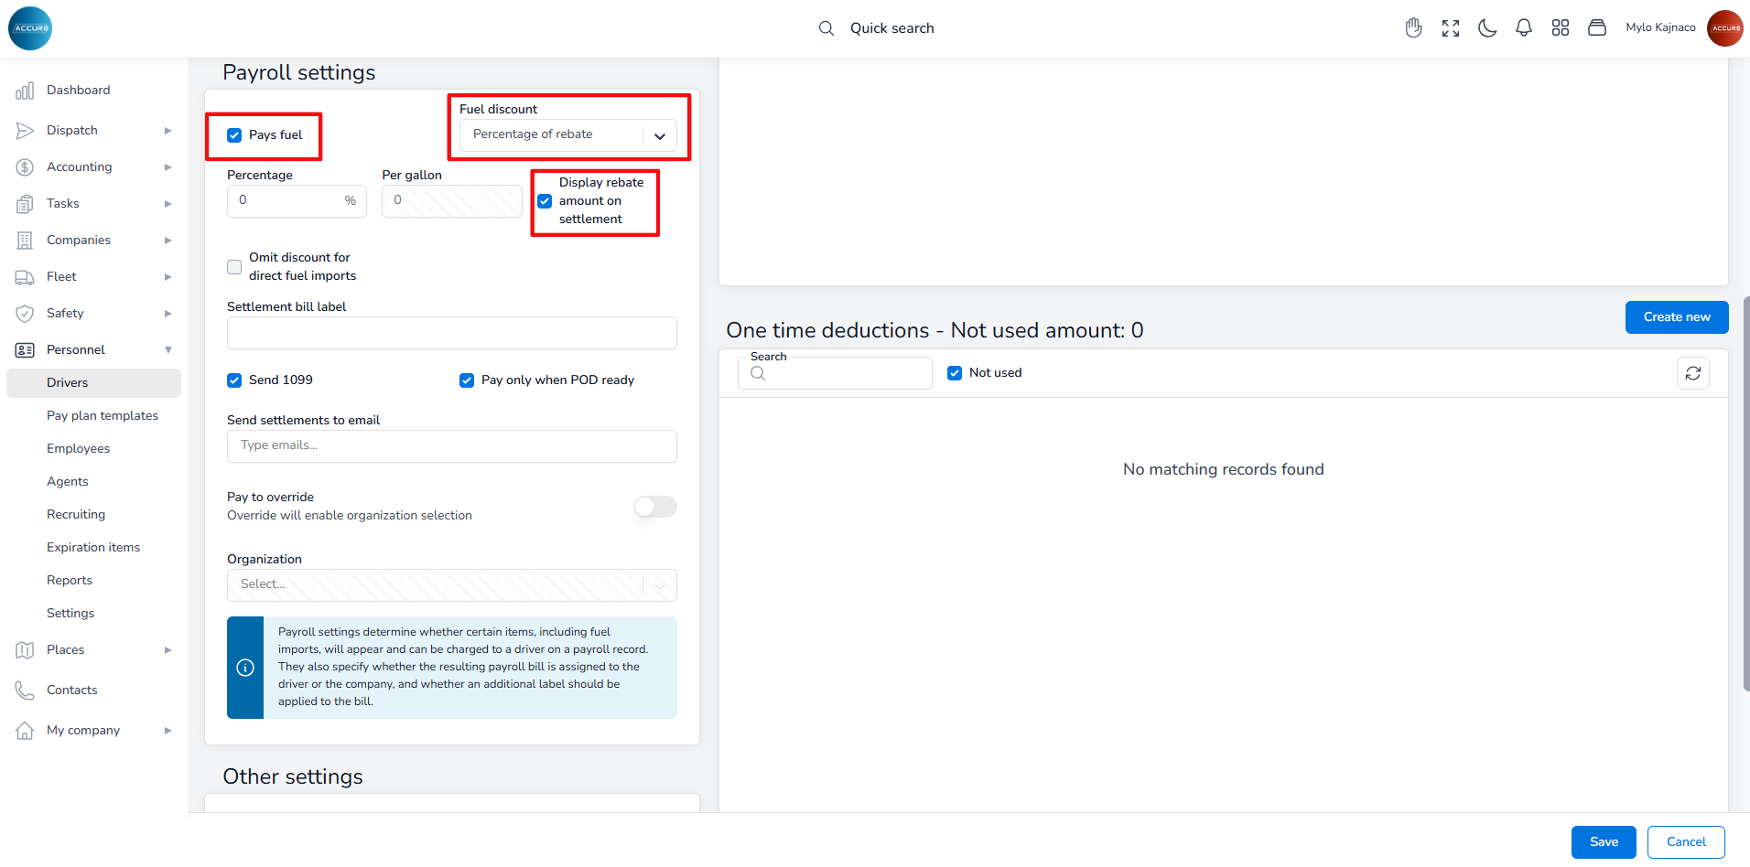Viewport: 1750px width, 867px height.
Task: Go to Dashboard in the sidebar
Action: click(x=78, y=91)
